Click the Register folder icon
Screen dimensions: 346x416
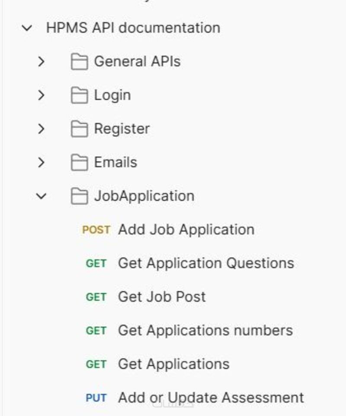79,129
